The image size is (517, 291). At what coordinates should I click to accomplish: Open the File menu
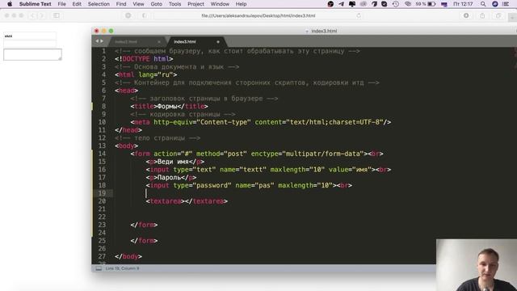61,4
